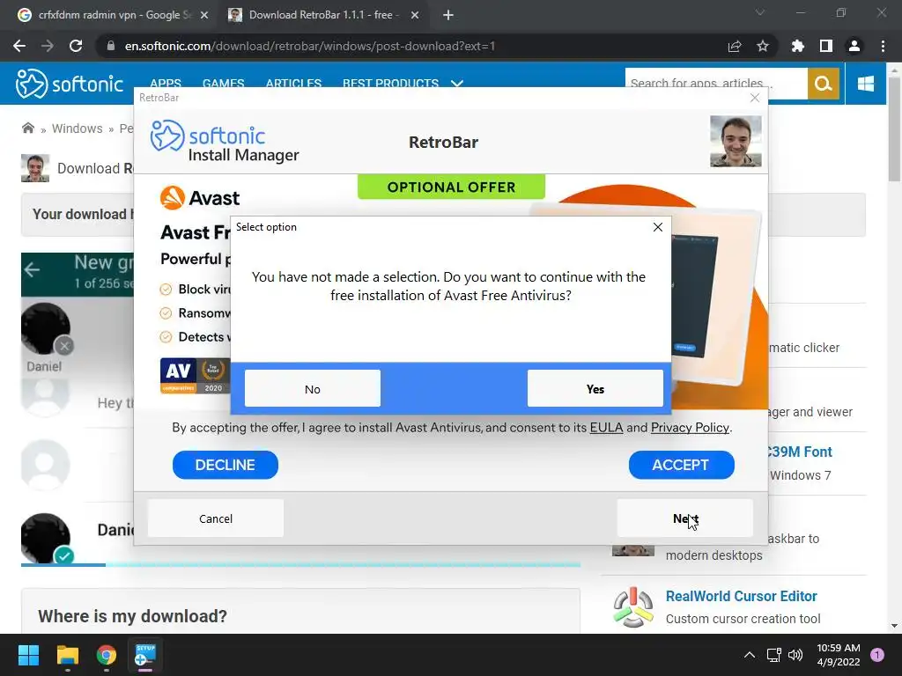Open Chrome profile icon
This screenshot has width=902, height=676.
click(x=854, y=46)
